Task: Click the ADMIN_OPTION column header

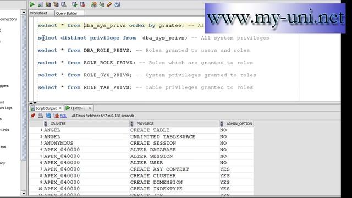Action: point(237,124)
